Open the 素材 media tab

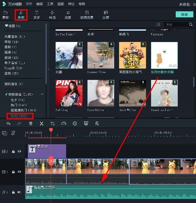(5, 15)
